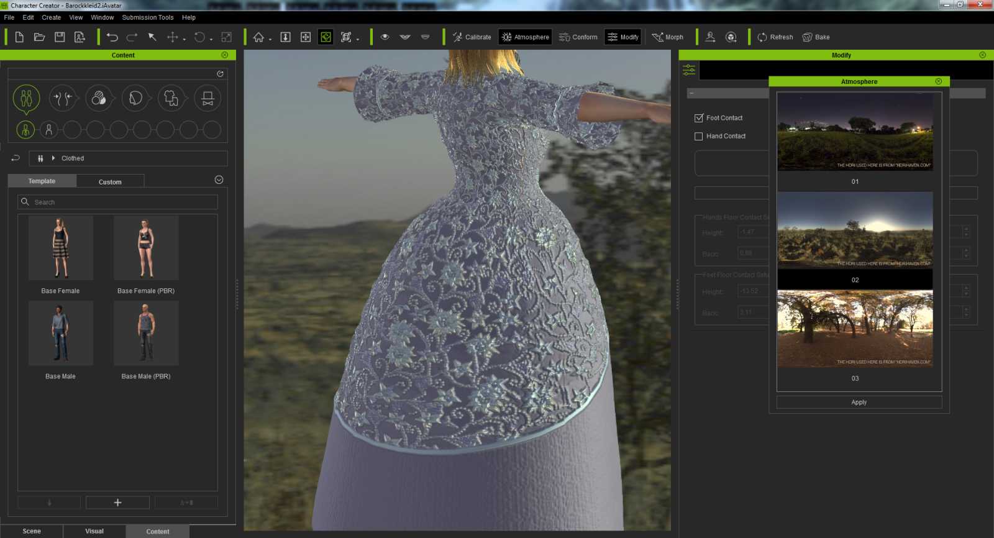Screen dimensions: 994x538
Task: Select the Avatar content category icon
Action: [x=26, y=98]
